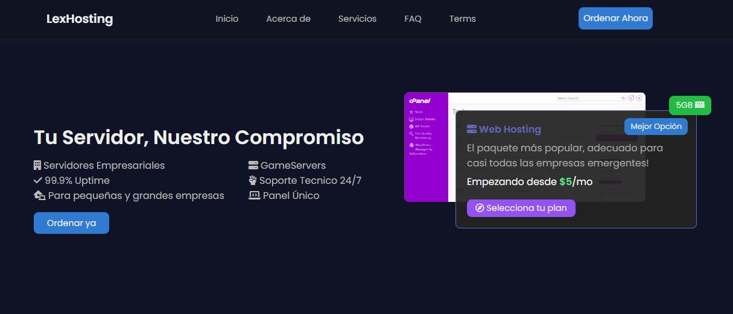The image size is (733, 314).
Task: Go to the Inicio menu item
Action: (227, 19)
